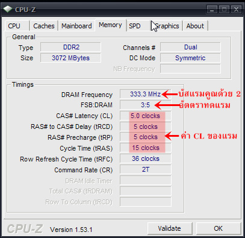Click the tRP 5 clocks value

pyautogui.click(x=146, y=137)
